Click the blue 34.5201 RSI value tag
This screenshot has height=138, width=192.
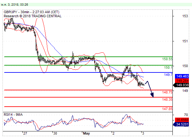tap(181, 125)
